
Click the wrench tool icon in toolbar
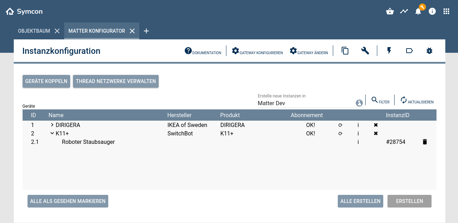pyautogui.click(x=365, y=51)
